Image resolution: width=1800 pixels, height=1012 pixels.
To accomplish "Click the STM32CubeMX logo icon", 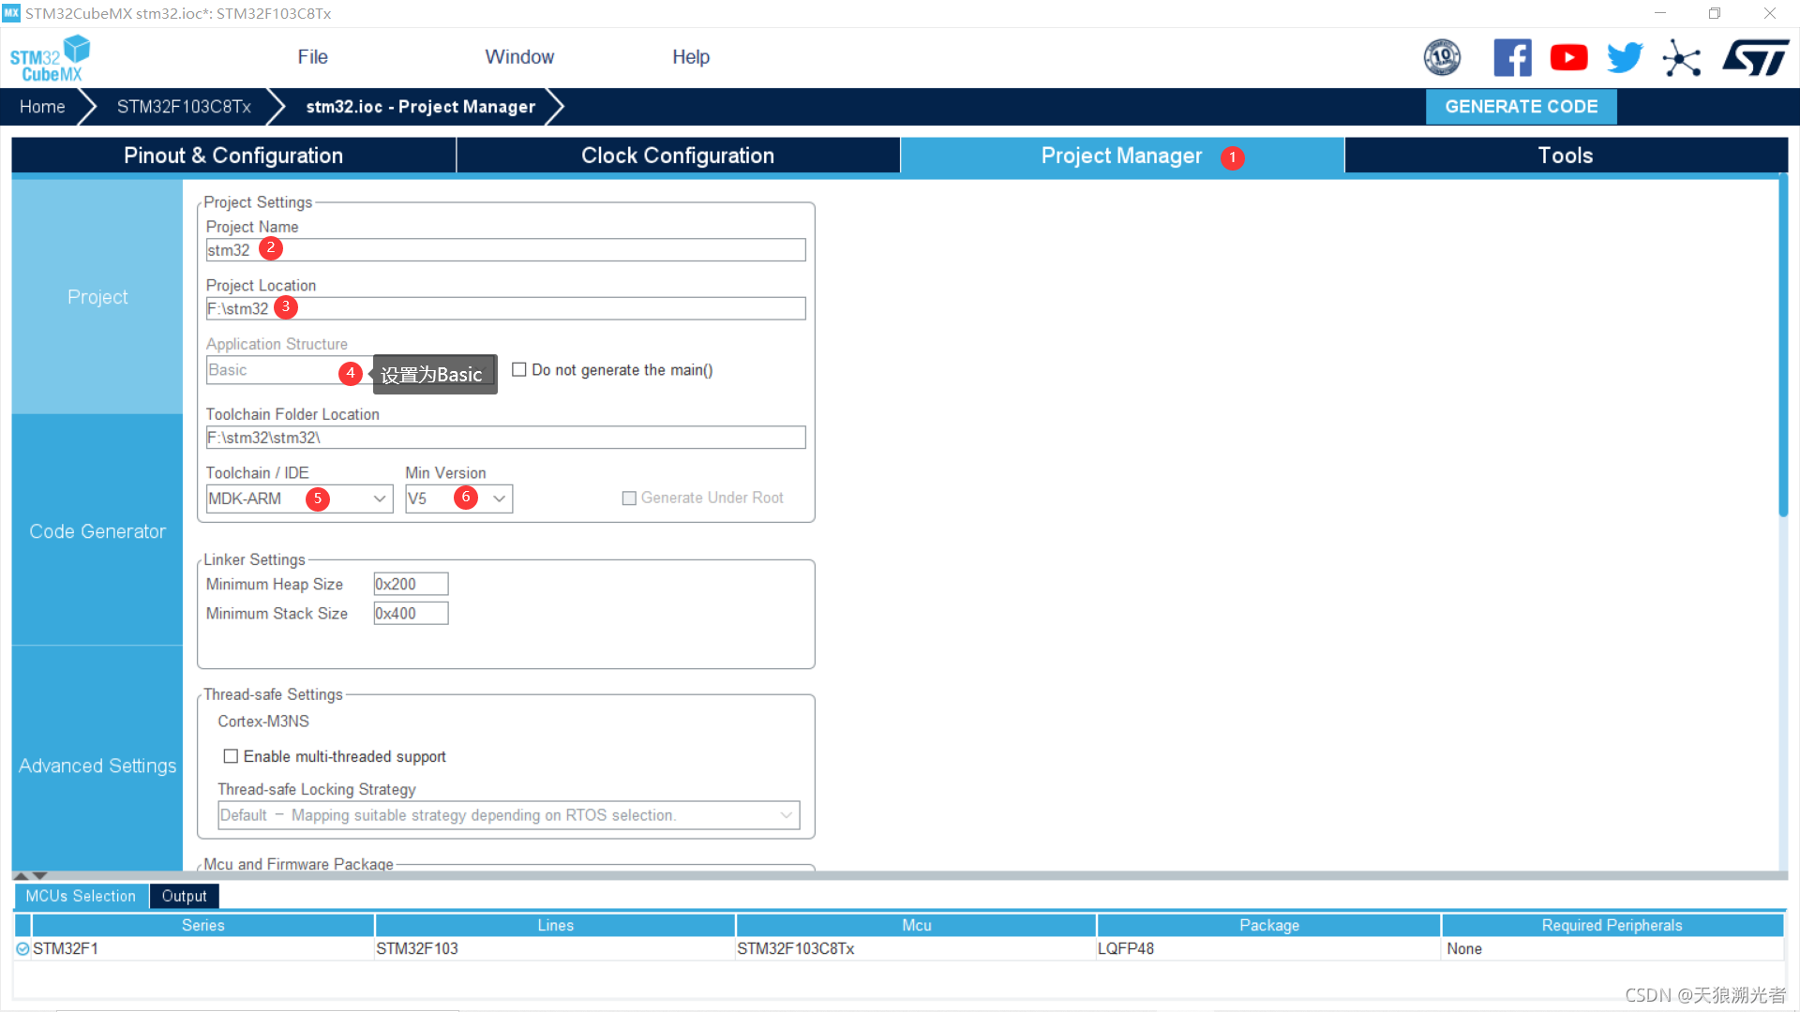I will [51, 58].
